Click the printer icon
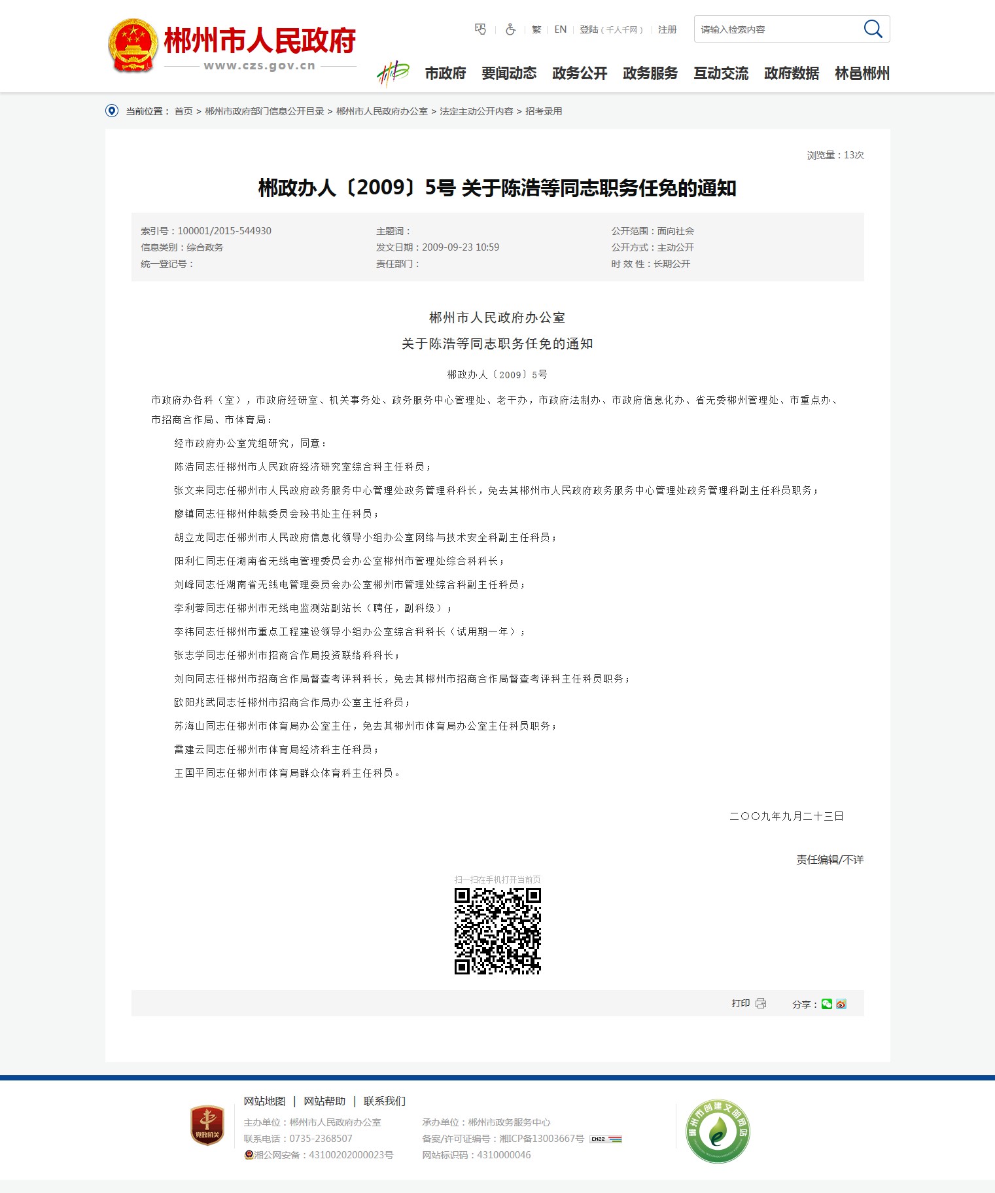The width and height of the screenshot is (995, 1193). 761,1003
